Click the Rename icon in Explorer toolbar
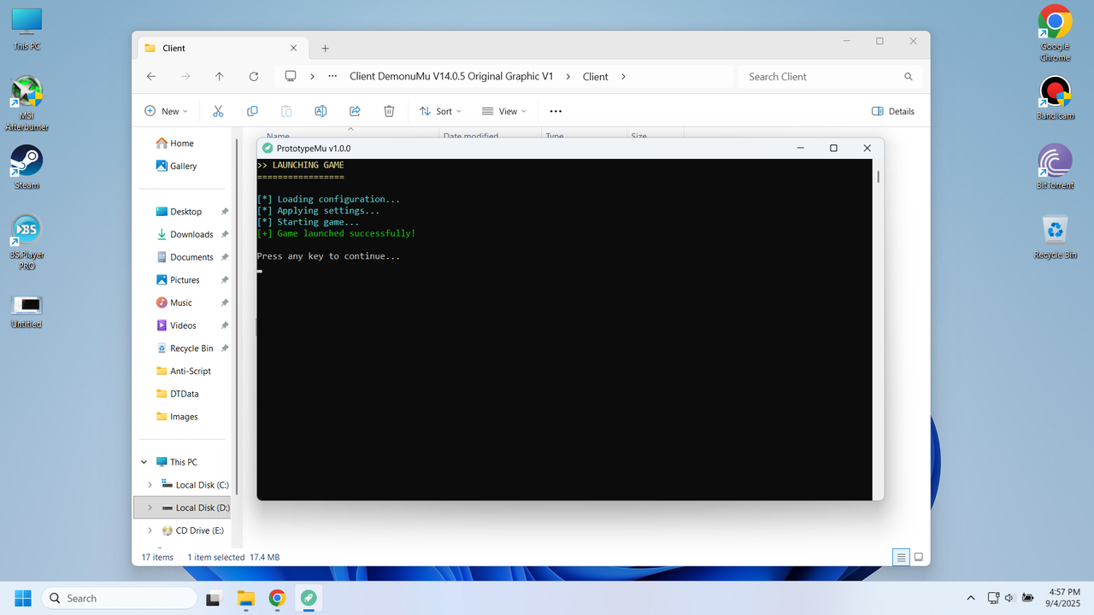Image resolution: width=1094 pixels, height=615 pixels. click(321, 111)
